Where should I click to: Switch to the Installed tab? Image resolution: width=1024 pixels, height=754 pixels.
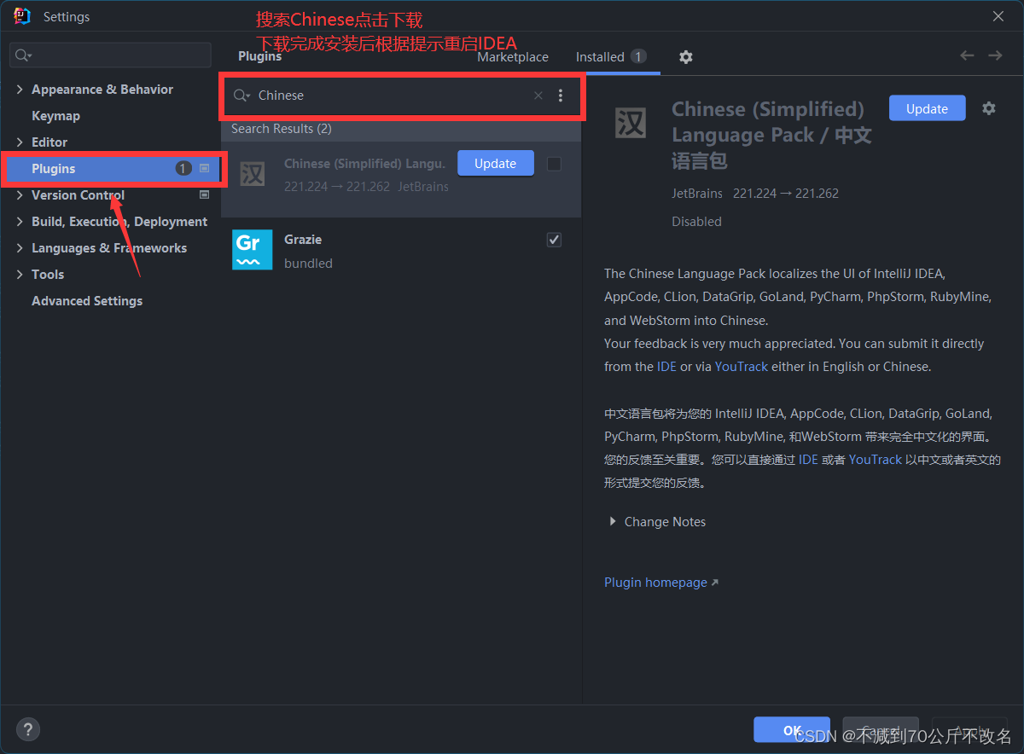(x=602, y=56)
